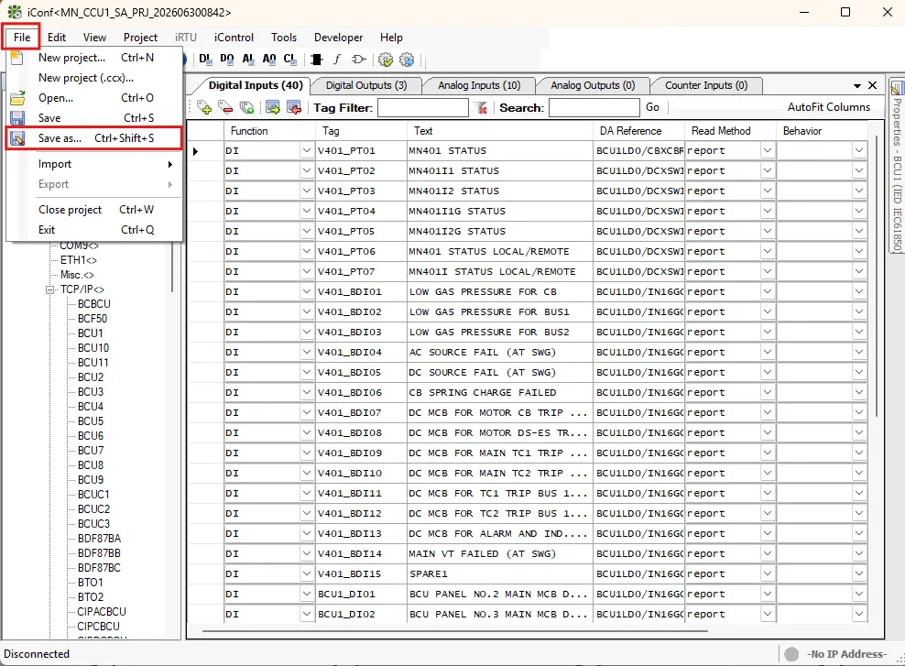Click the gear with blue arrow icon
Viewport: 905px width, 666px height.
click(407, 60)
